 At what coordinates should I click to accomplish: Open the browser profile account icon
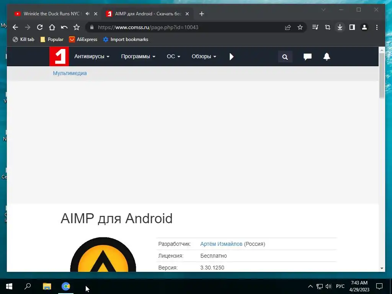pos(364,27)
